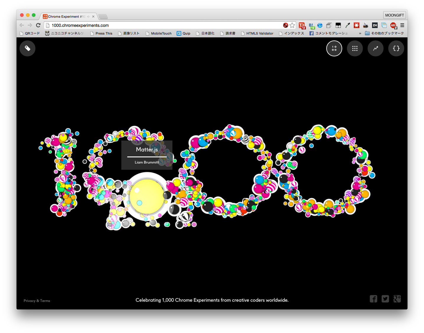Click the Twitter bird share icon

coord(385,299)
